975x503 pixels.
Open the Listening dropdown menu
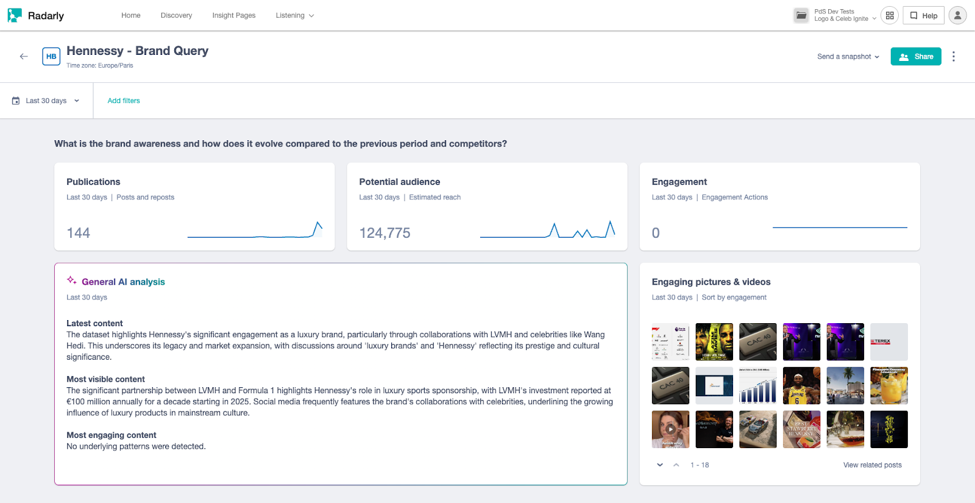[x=294, y=15]
